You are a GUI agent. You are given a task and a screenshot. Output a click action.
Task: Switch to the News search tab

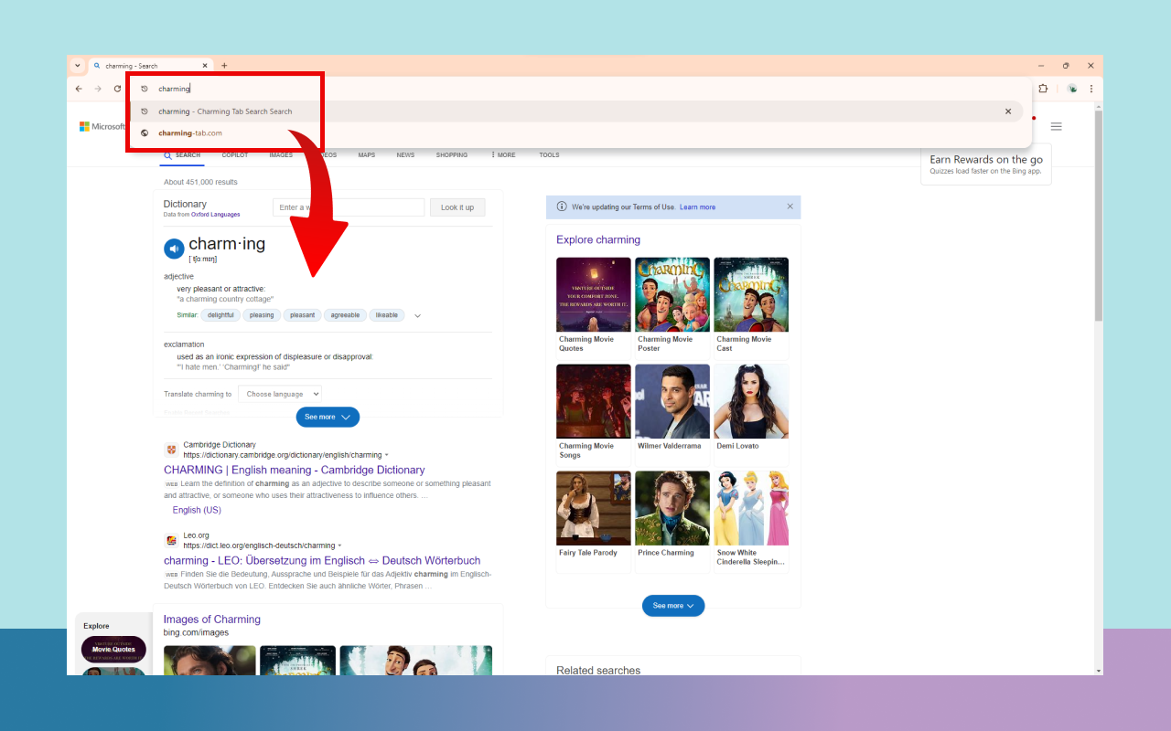[405, 155]
